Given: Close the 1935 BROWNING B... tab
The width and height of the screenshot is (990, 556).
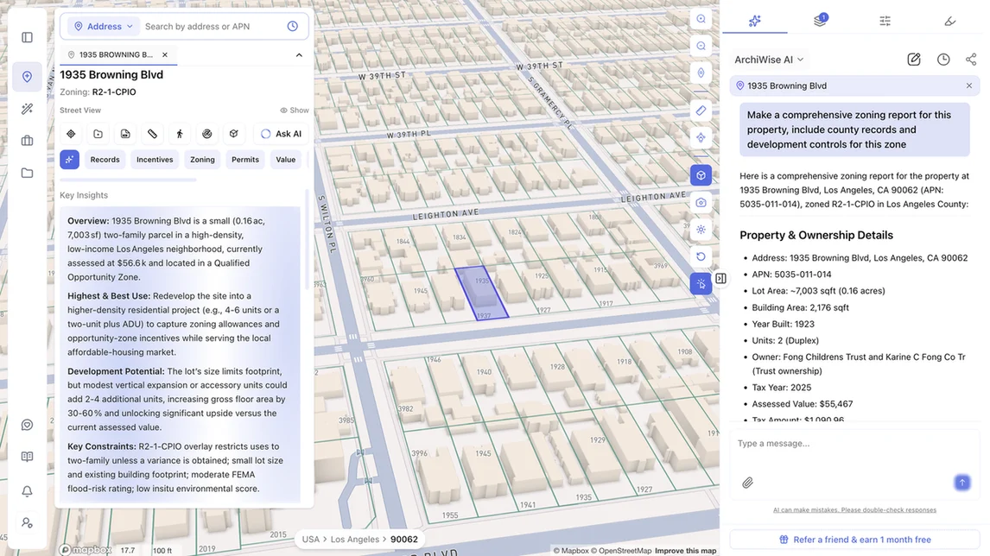Looking at the screenshot, I should pyautogui.click(x=165, y=55).
